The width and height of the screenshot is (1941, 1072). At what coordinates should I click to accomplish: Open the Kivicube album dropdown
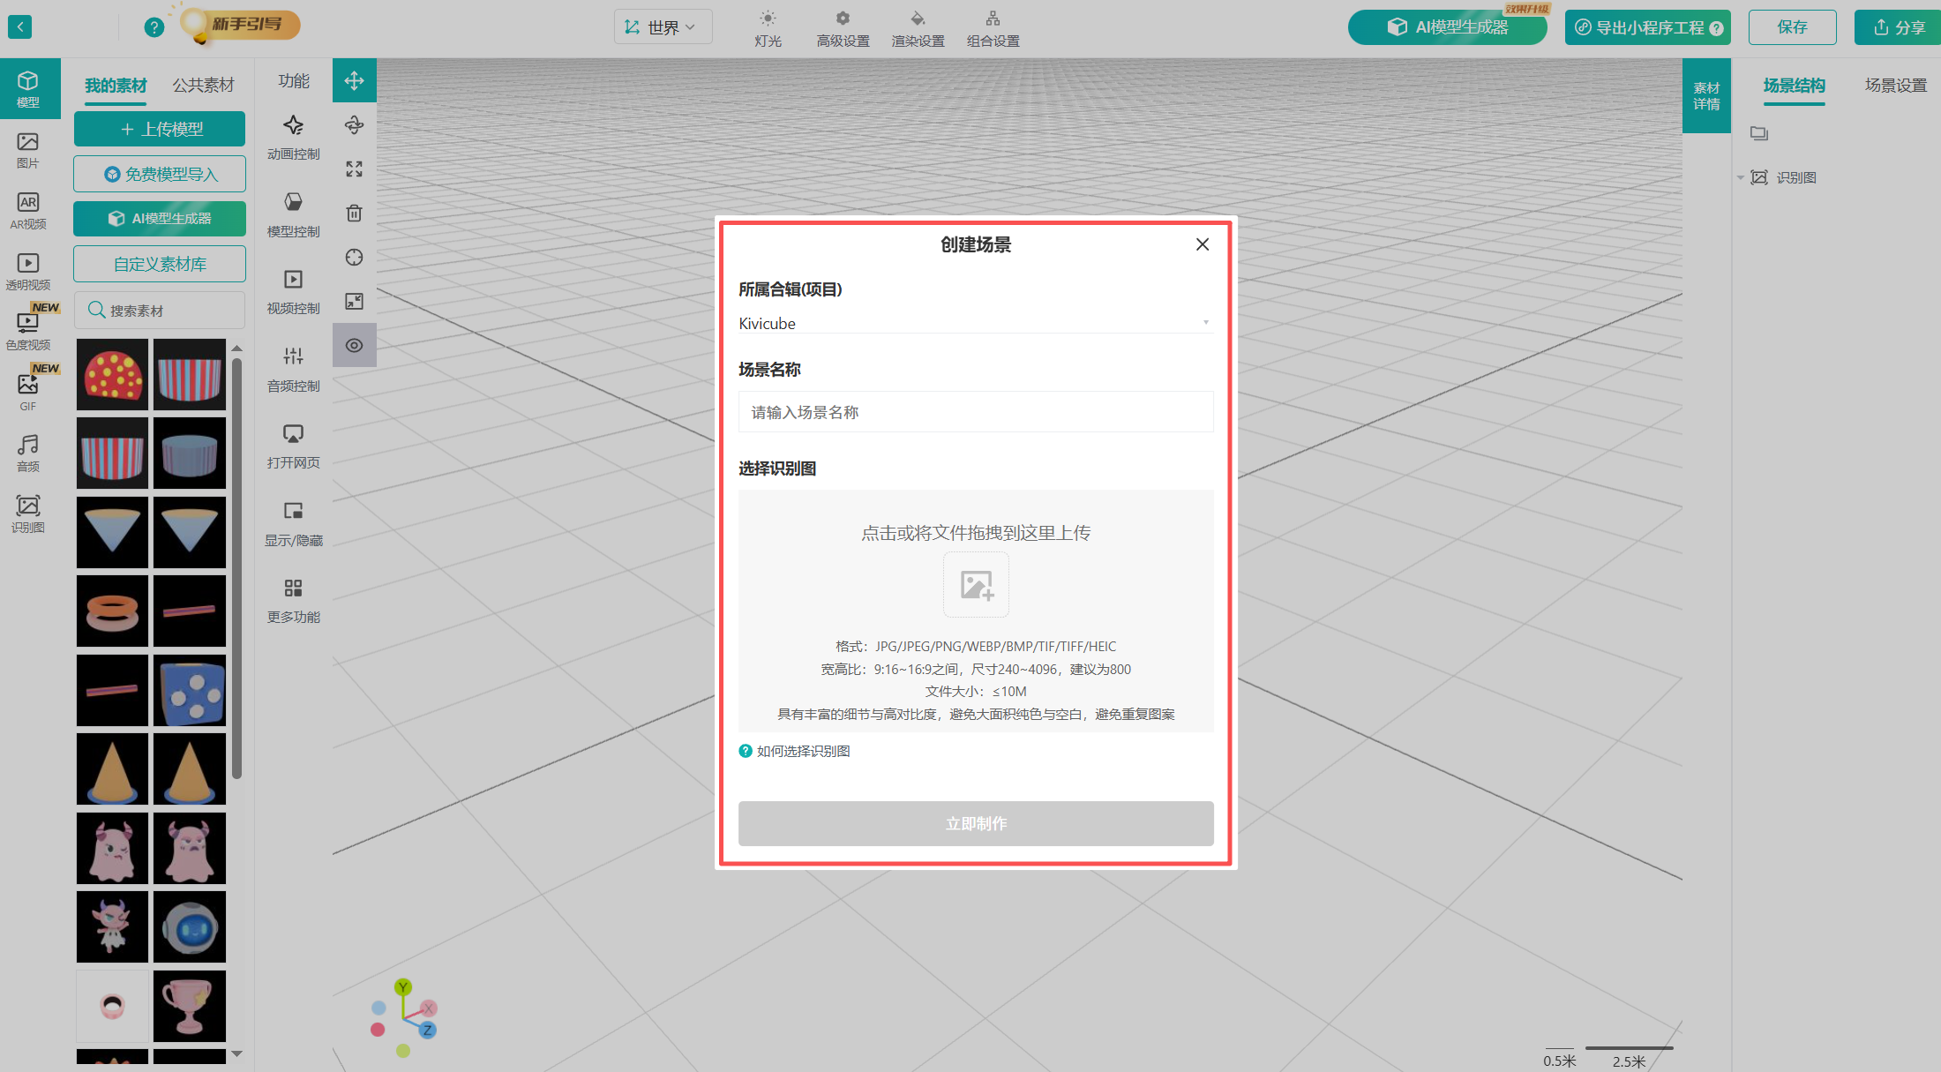tap(975, 323)
